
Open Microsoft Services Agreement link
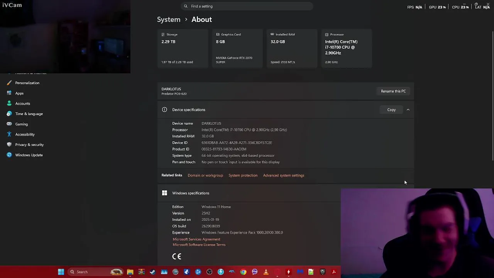[x=196, y=239]
